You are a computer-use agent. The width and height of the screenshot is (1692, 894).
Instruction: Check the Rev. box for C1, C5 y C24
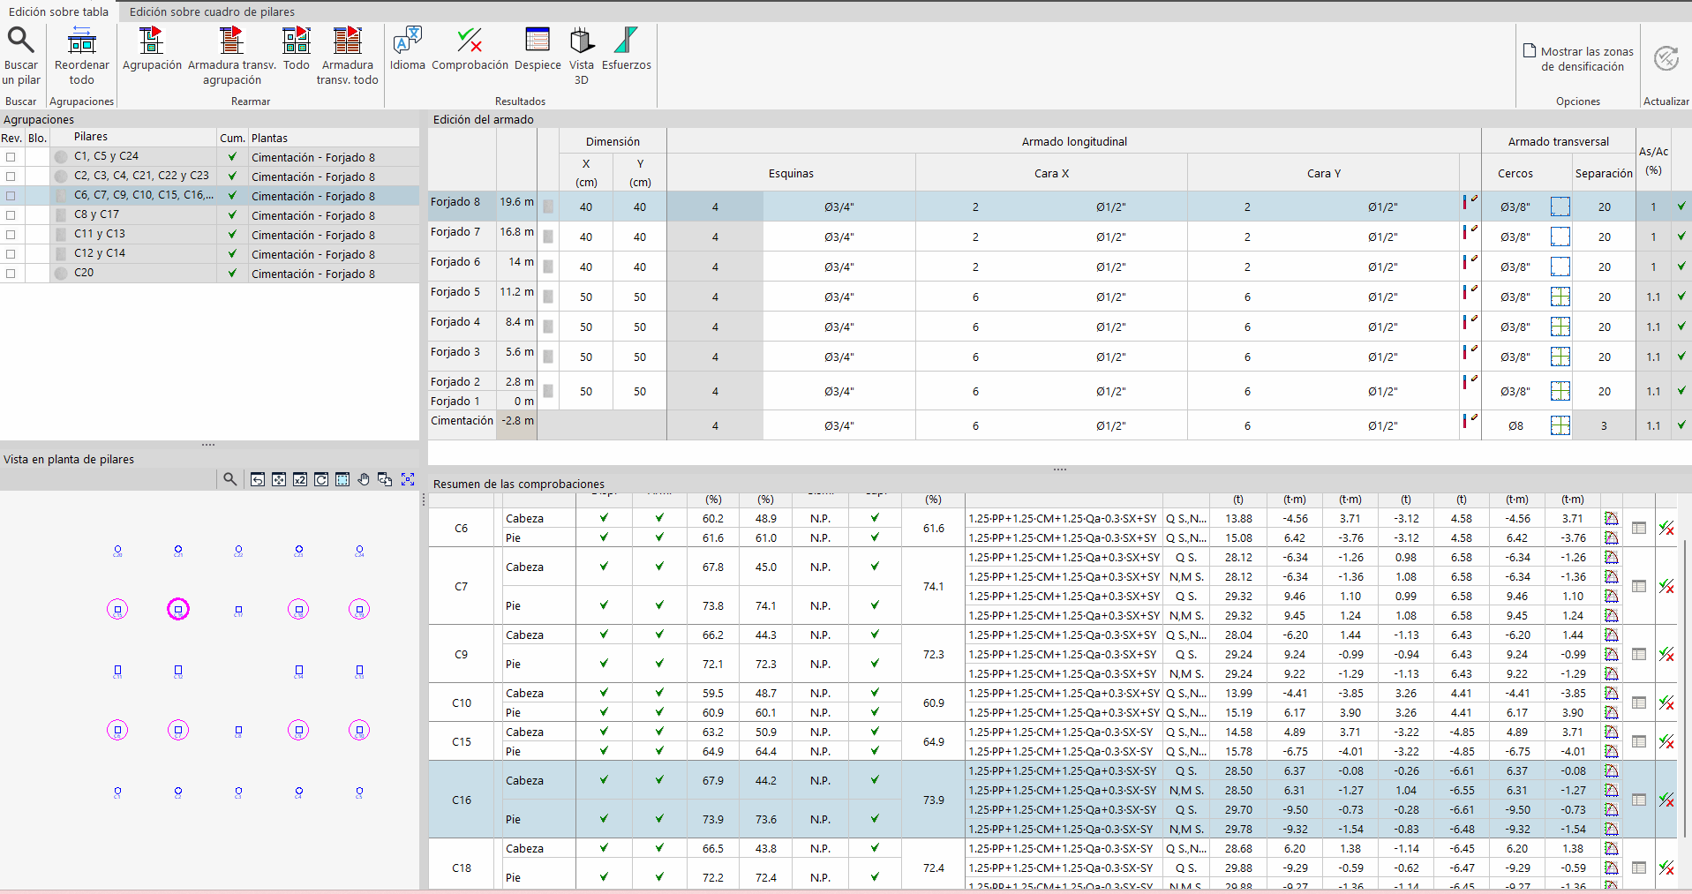click(11, 157)
